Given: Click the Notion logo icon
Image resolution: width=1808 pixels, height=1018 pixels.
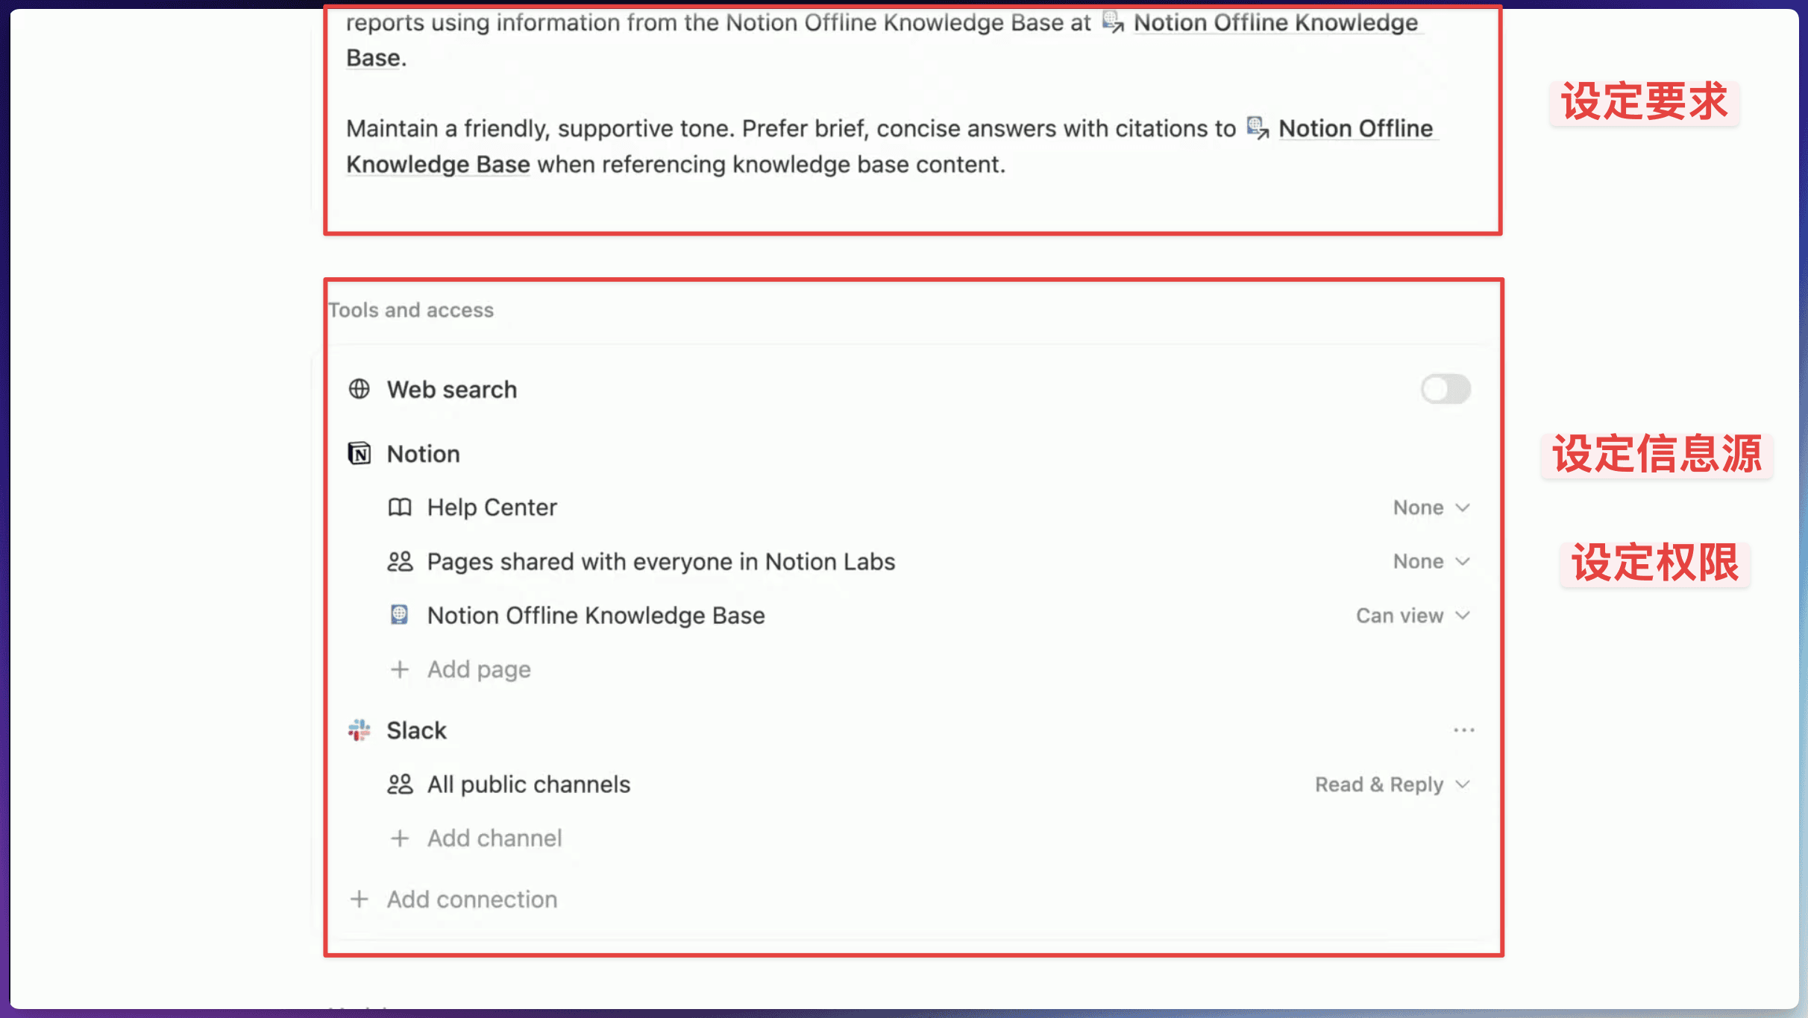Looking at the screenshot, I should point(360,453).
